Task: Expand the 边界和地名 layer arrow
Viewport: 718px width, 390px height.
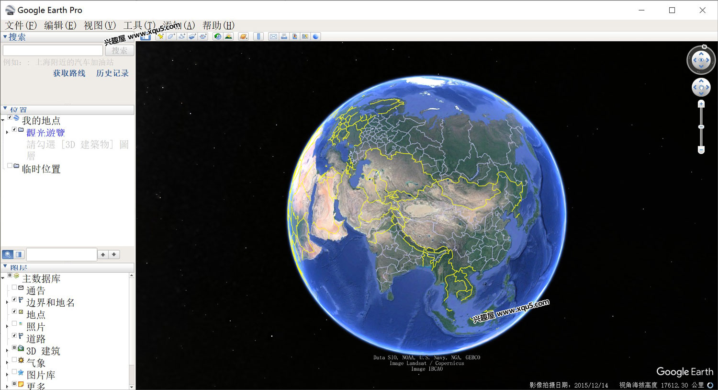Action: [7, 302]
